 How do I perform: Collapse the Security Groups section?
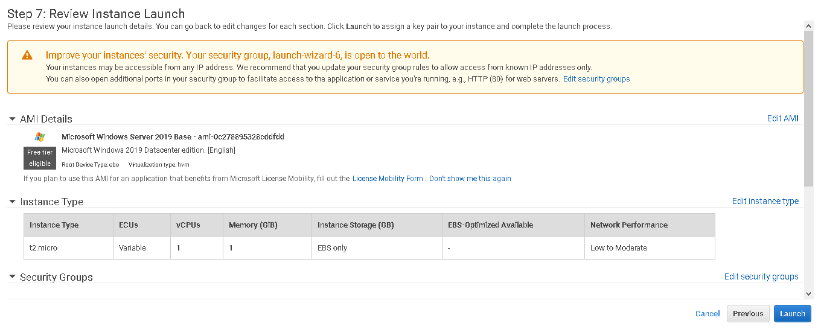click(x=12, y=277)
